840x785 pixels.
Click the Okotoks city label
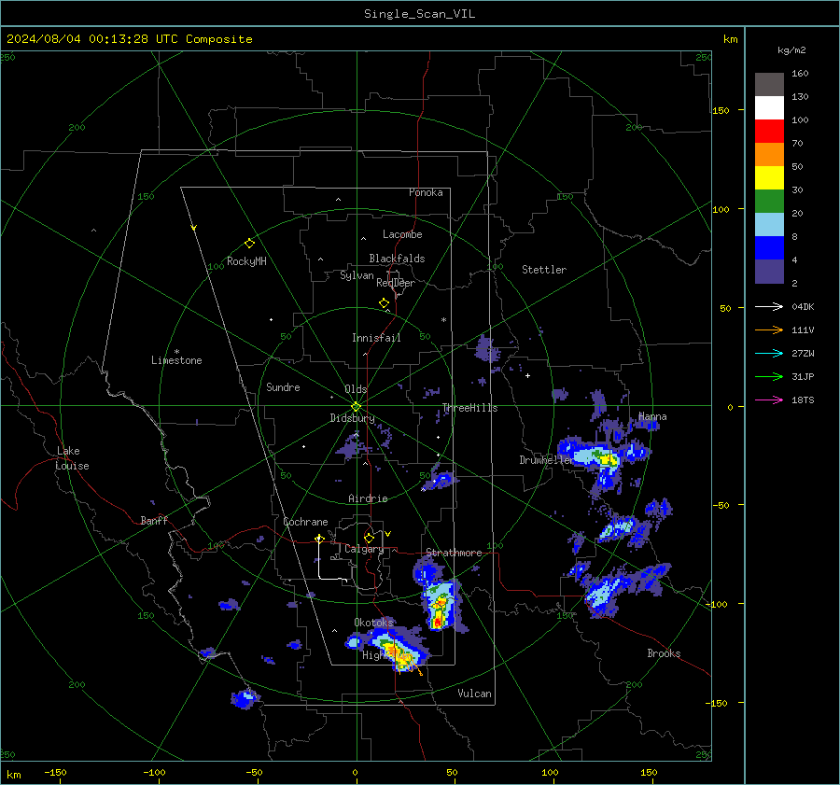point(373,622)
